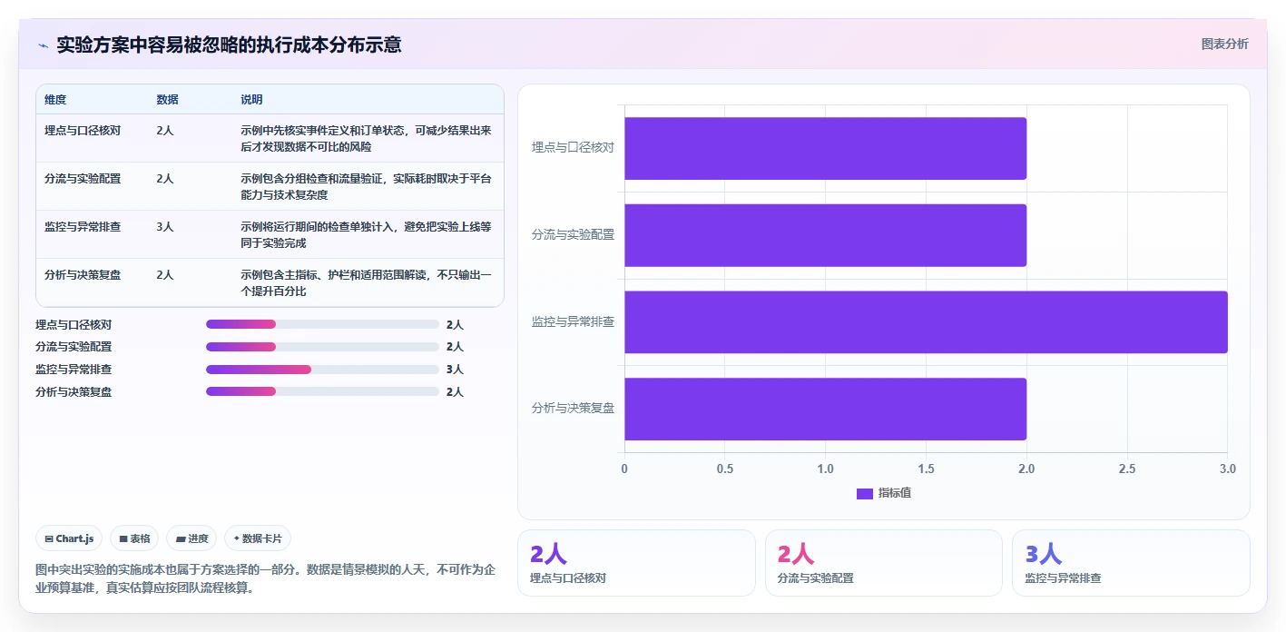
Task: Click the description starting 示例包含主指标
Action: 366,283
